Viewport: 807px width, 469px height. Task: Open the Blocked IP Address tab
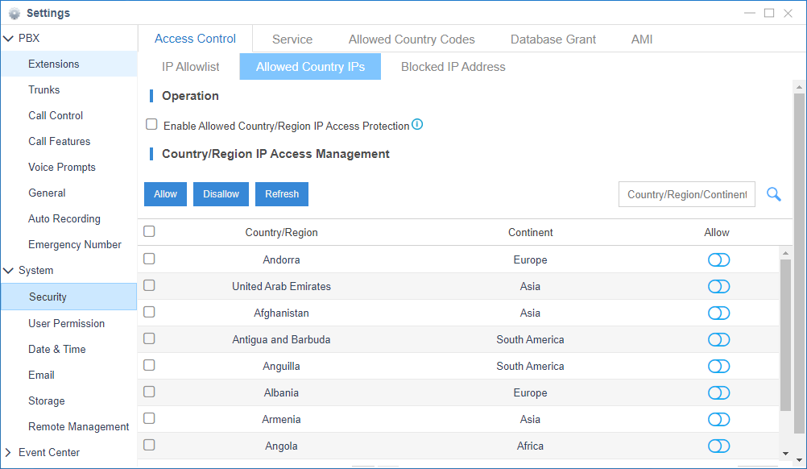point(453,66)
